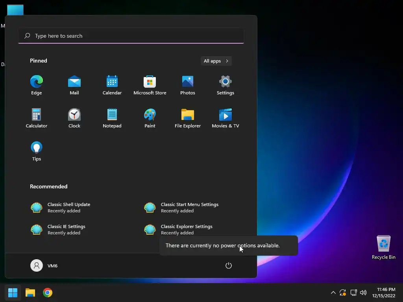Launch the Calculator app
Viewport: 403px width, 302px height.
[37, 118]
